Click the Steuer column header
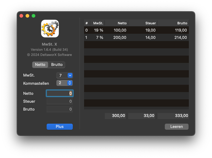This screenshot has height=158, width=212. pos(143,23)
